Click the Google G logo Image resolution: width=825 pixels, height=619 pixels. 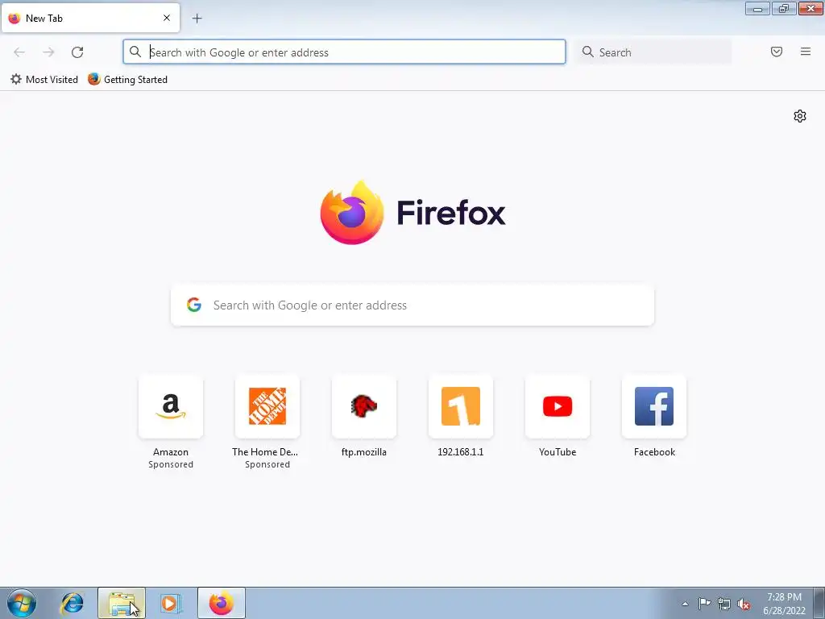(x=194, y=305)
